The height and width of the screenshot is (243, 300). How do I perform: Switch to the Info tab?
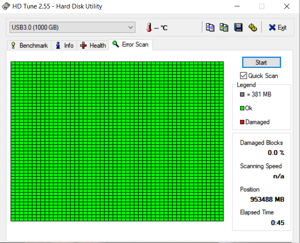click(x=64, y=45)
